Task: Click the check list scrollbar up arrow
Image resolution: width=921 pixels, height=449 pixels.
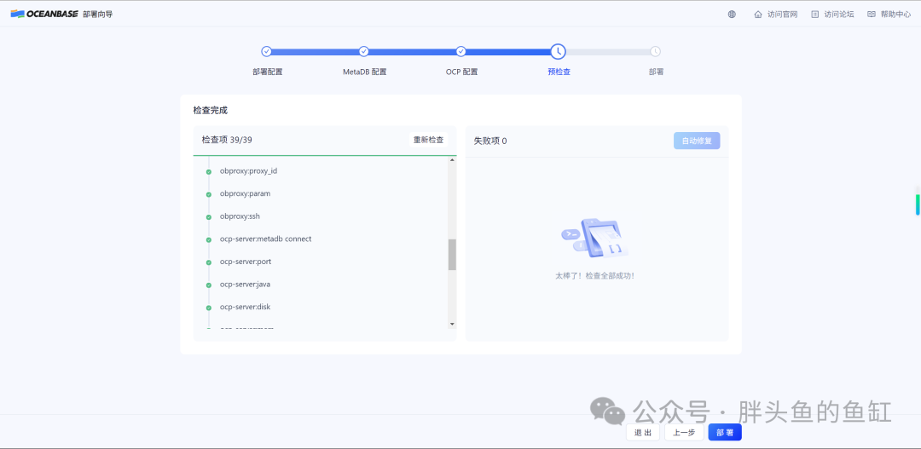Action: (452, 160)
